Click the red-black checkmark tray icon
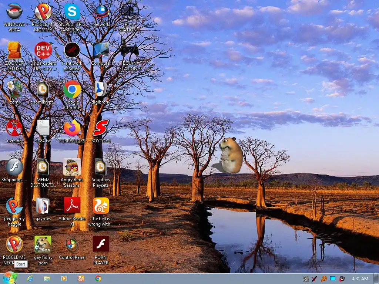 pyautogui.click(x=315, y=279)
